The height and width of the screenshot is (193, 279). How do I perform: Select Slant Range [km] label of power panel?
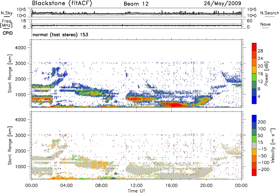(x=10, y=74)
